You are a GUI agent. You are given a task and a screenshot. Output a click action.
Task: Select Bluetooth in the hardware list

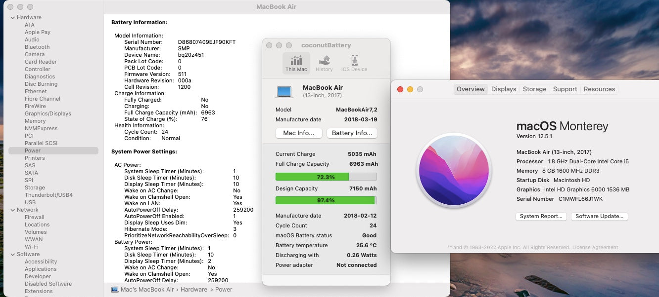[x=37, y=47]
